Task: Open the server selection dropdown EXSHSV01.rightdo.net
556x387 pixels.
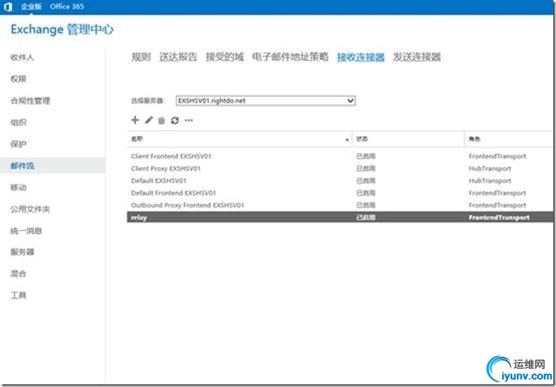Action: click(266, 100)
